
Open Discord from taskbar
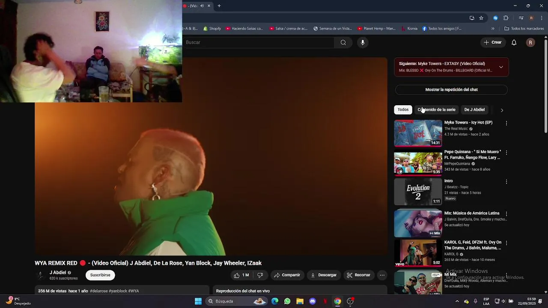pyautogui.click(x=313, y=301)
